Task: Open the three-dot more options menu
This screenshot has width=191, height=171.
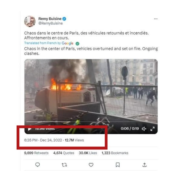Action: (x=156, y=19)
